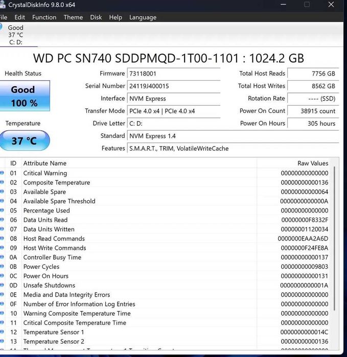Click raw value 00000000009803

click(x=305, y=267)
